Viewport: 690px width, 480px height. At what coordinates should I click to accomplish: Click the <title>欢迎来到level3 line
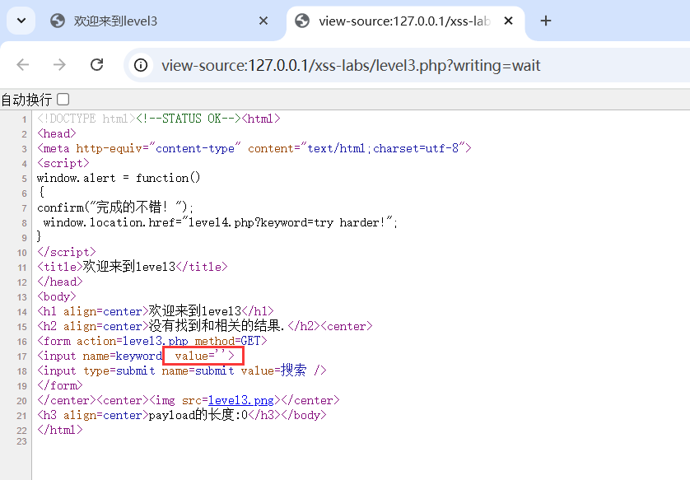(133, 267)
